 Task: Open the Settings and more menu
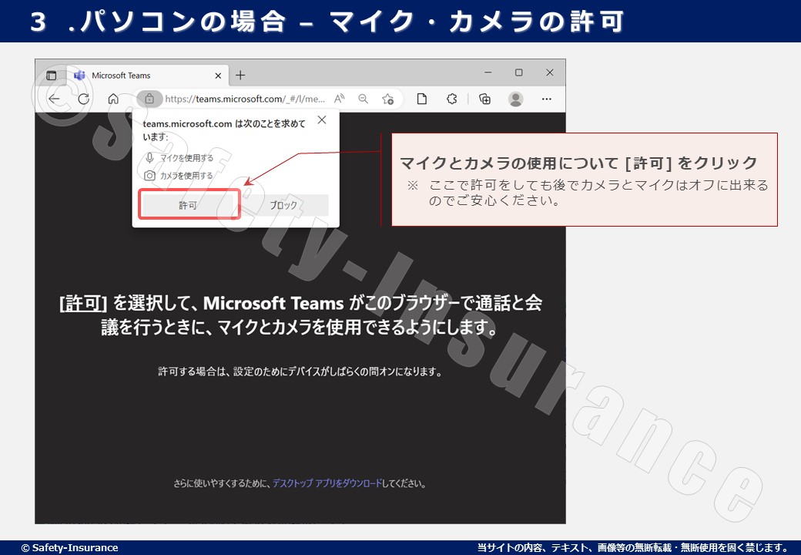(547, 99)
